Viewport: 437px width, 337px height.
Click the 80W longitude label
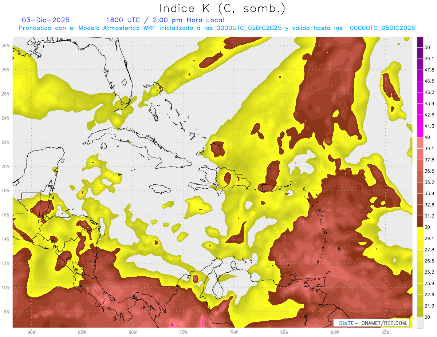click(133, 332)
